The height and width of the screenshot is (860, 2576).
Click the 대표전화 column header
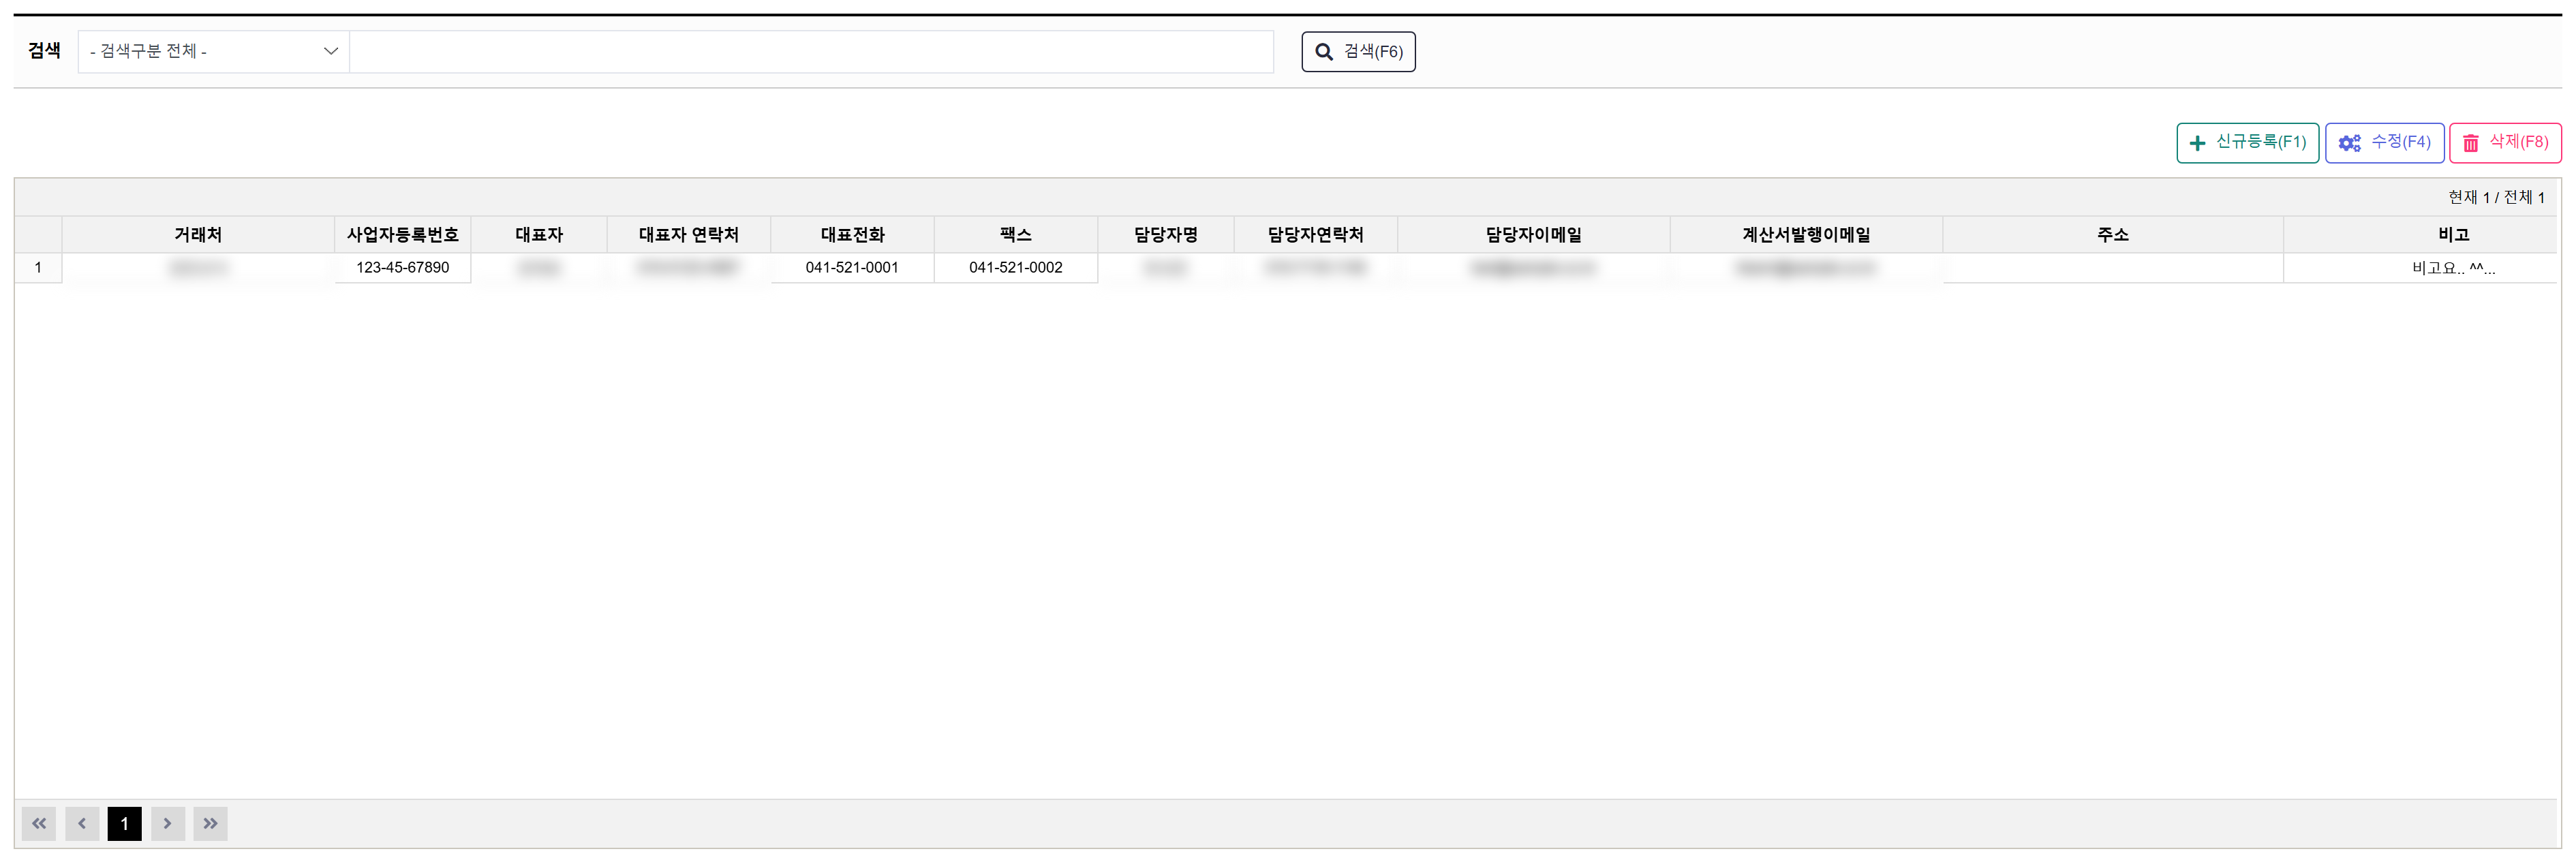(852, 234)
